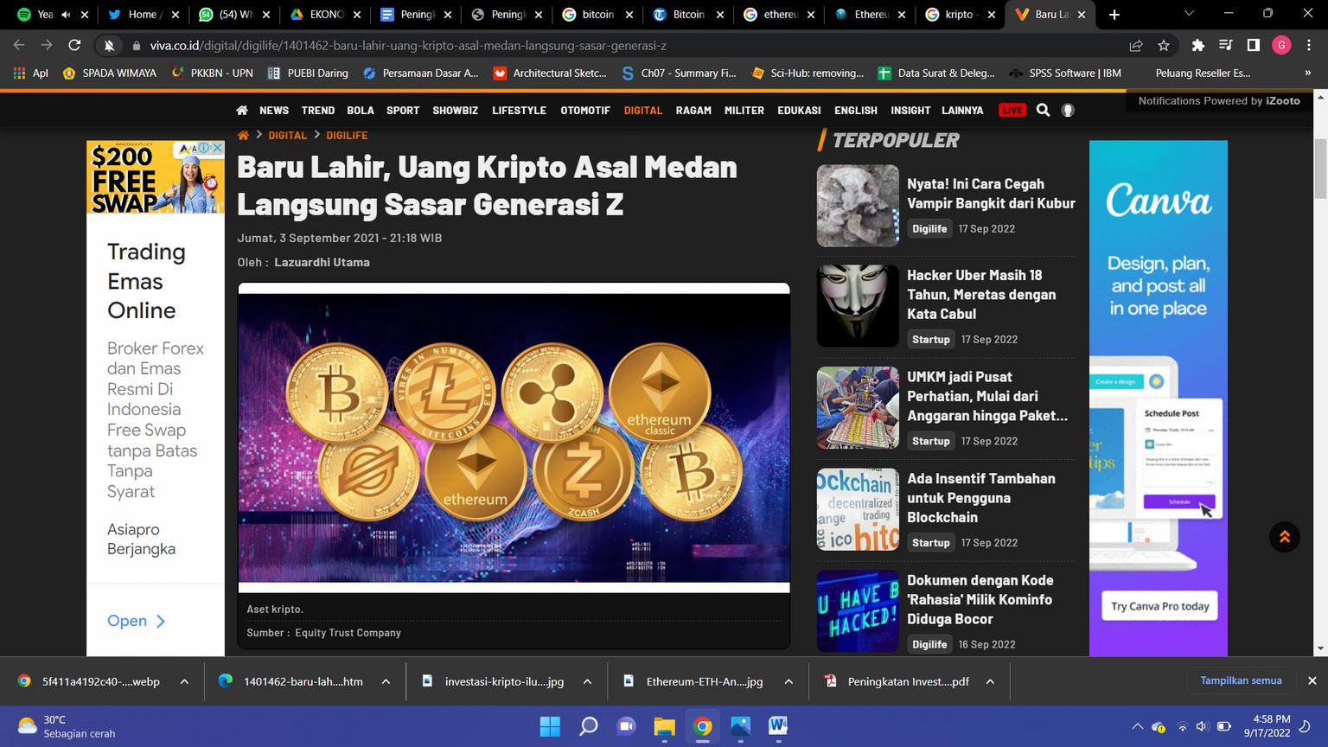Screen dimensions: 1328x747
Task: Open clock and date 4:58 PM
Action: pyautogui.click(x=1267, y=726)
